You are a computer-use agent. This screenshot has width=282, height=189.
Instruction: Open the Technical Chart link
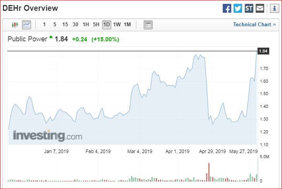(254, 25)
